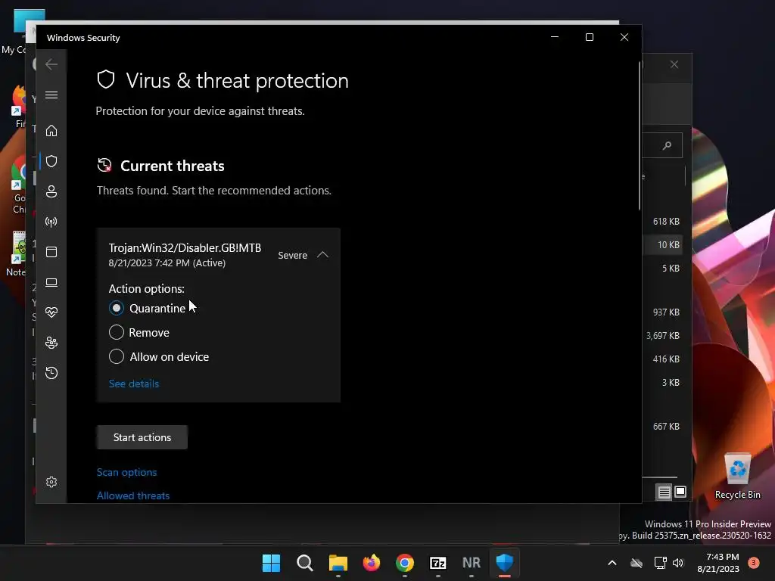Image resolution: width=775 pixels, height=581 pixels.
Task: Select Virus & threat protection shield icon
Action: [51, 161]
